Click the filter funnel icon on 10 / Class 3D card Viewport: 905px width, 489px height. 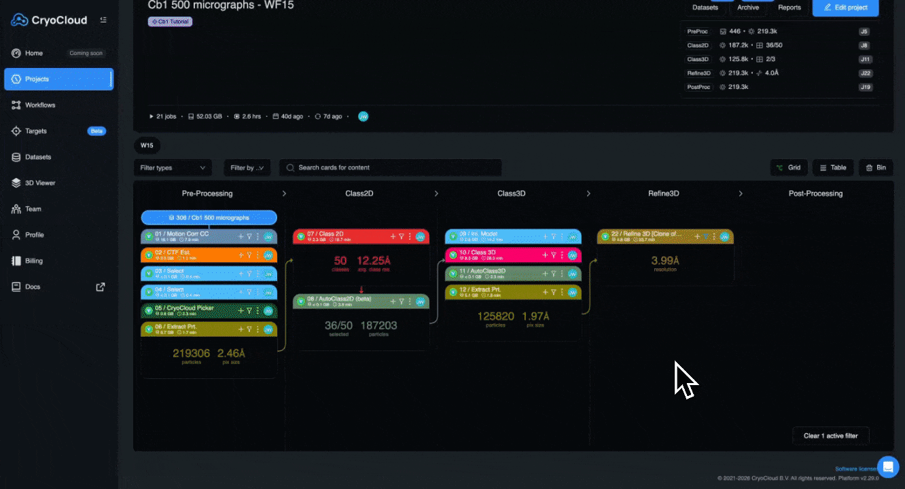(x=553, y=255)
